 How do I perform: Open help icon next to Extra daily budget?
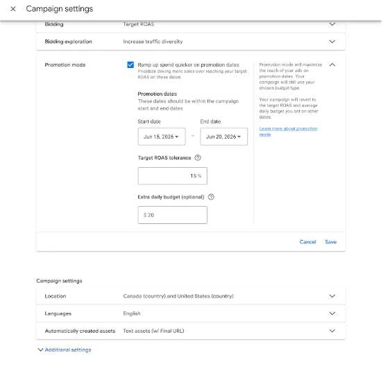coord(211,197)
